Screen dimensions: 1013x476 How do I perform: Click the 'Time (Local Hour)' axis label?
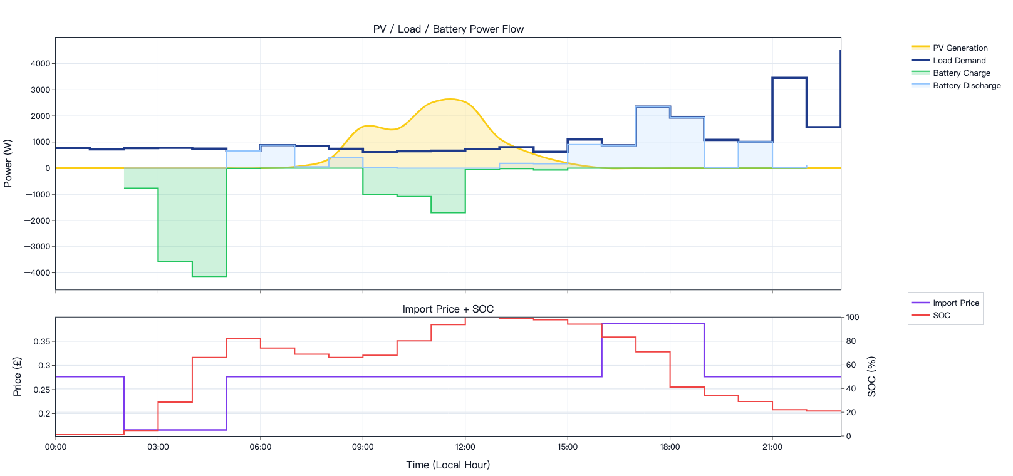(x=448, y=465)
